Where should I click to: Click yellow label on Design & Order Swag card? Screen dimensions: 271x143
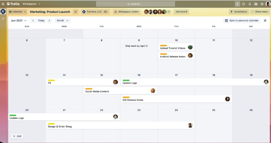click(x=51, y=124)
